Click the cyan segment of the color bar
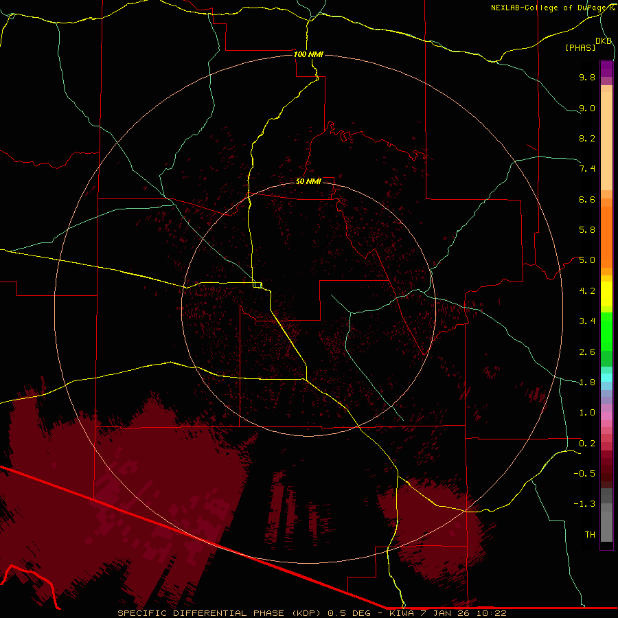The image size is (618, 618). pos(606,378)
